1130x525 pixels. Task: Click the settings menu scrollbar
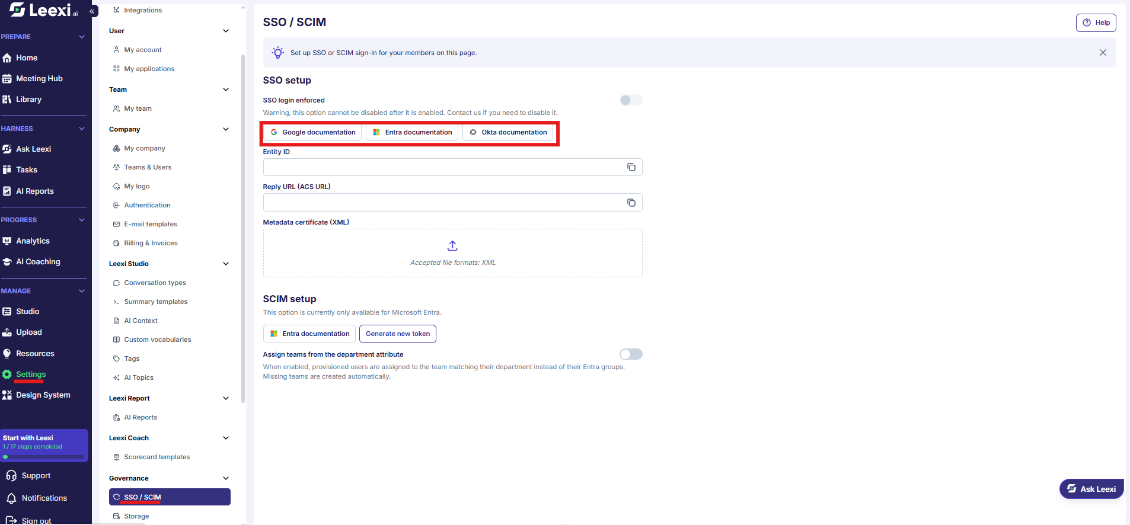pyautogui.click(x=243, y=229)
